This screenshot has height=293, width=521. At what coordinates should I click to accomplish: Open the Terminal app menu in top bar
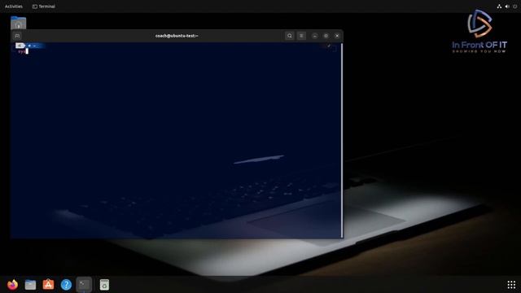tap(43, 7)
